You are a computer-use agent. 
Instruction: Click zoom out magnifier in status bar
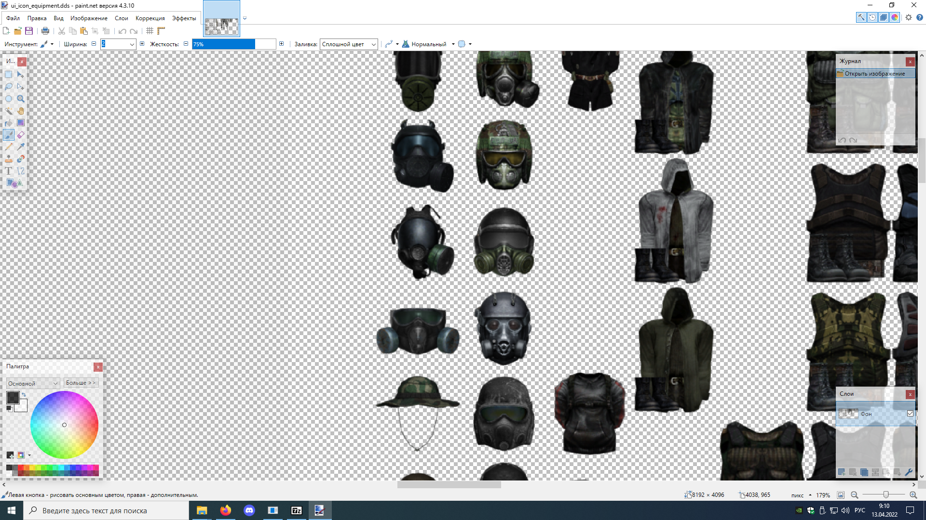pos(855,495)
